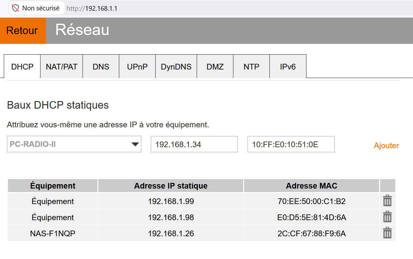Delete the 192.168.1.99 static lease

[387, 201]
